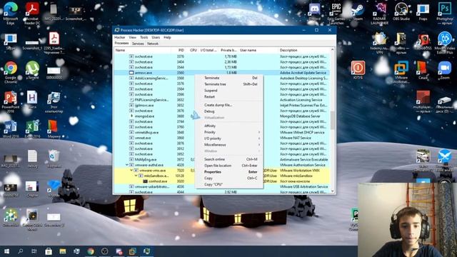Open Fraps desktop shortcut
The image size is (457, 257).
point(423,12)
